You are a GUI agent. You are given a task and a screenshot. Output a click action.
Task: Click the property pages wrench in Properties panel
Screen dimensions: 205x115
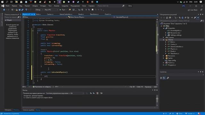[x=168, y=78]
